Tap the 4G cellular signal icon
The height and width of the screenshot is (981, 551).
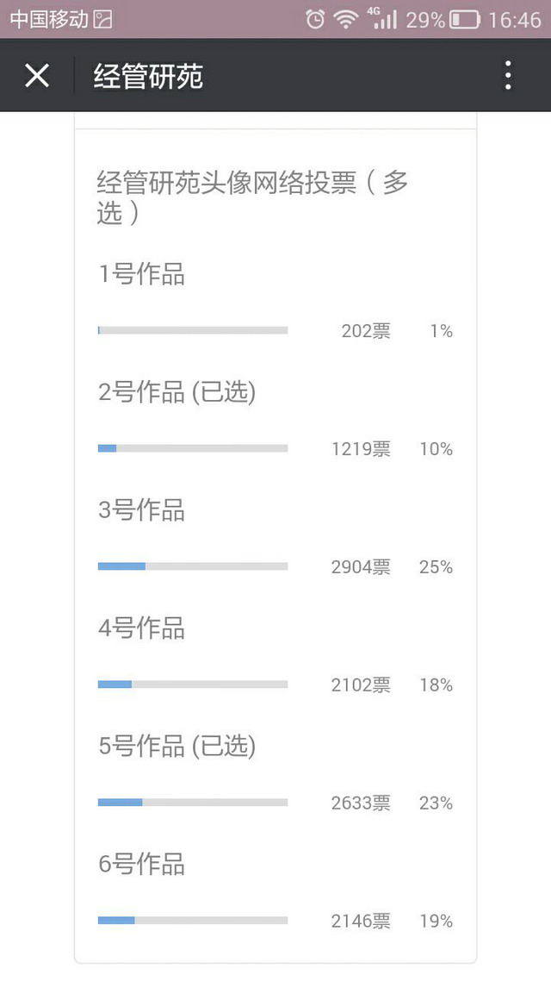click(x=384, y=18)
